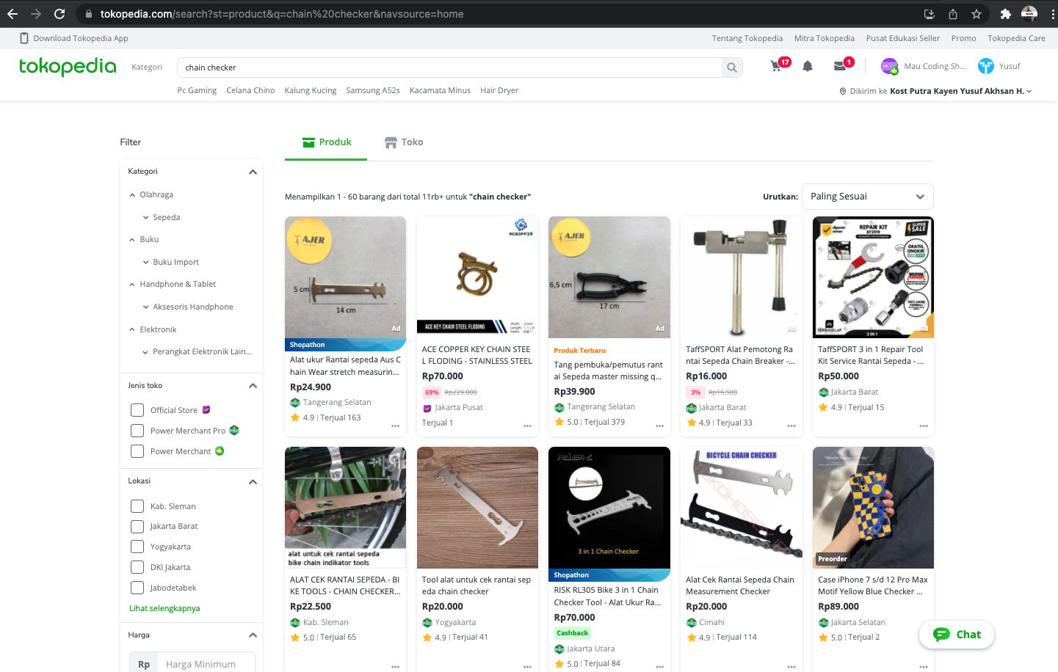Collapse the Lokasi filter section

(253, 482)
